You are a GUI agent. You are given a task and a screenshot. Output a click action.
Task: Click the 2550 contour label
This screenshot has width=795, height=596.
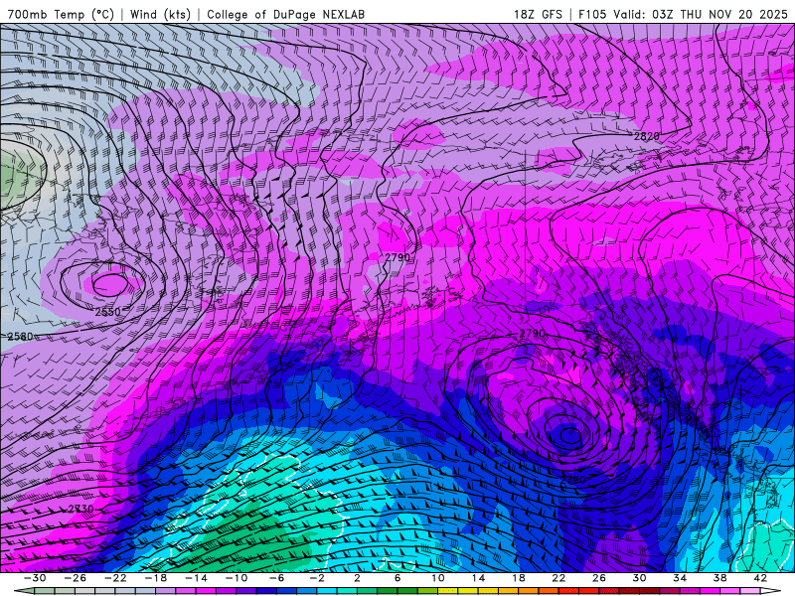[x=108, y=312]
